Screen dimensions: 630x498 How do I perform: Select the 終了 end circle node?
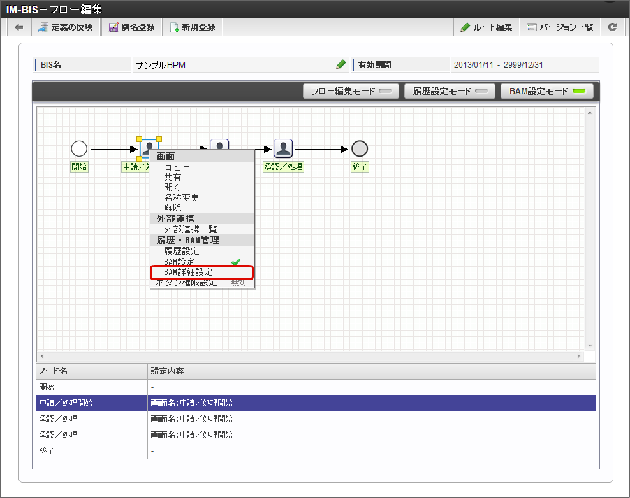coord(360,148)
